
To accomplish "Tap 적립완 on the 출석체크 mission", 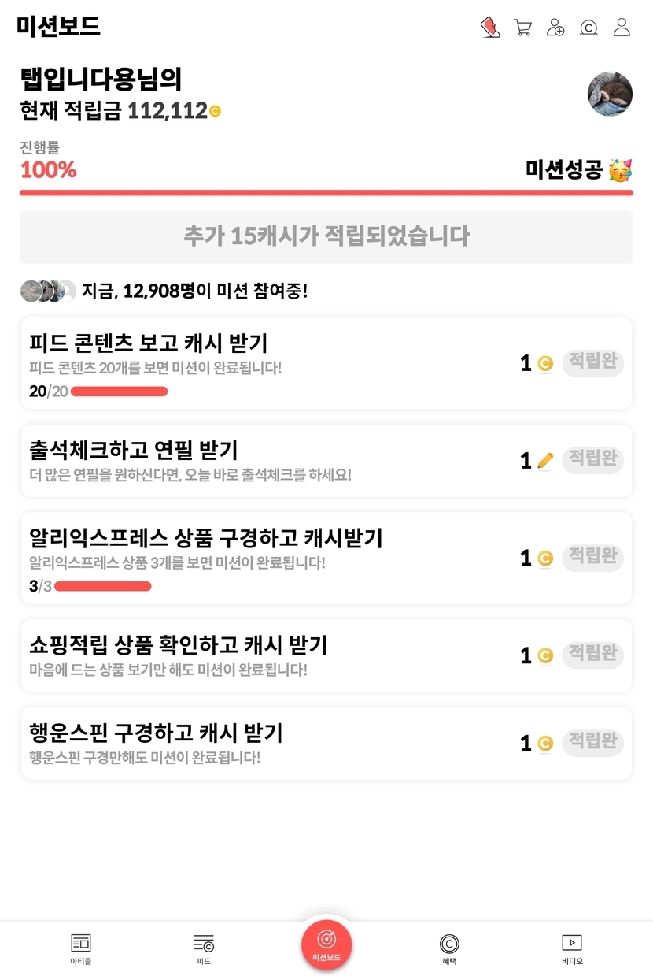I will click(592, 459).
